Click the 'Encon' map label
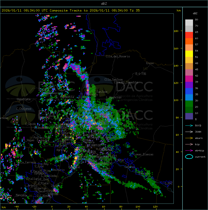208x210 pixels. (x=150, y=63)
